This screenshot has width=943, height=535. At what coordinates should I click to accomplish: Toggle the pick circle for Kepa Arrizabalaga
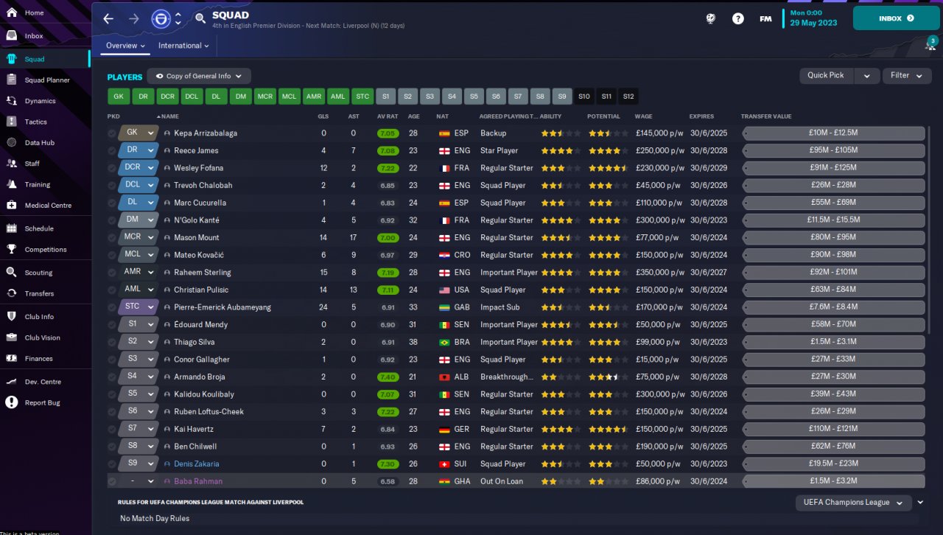(112, 133)
